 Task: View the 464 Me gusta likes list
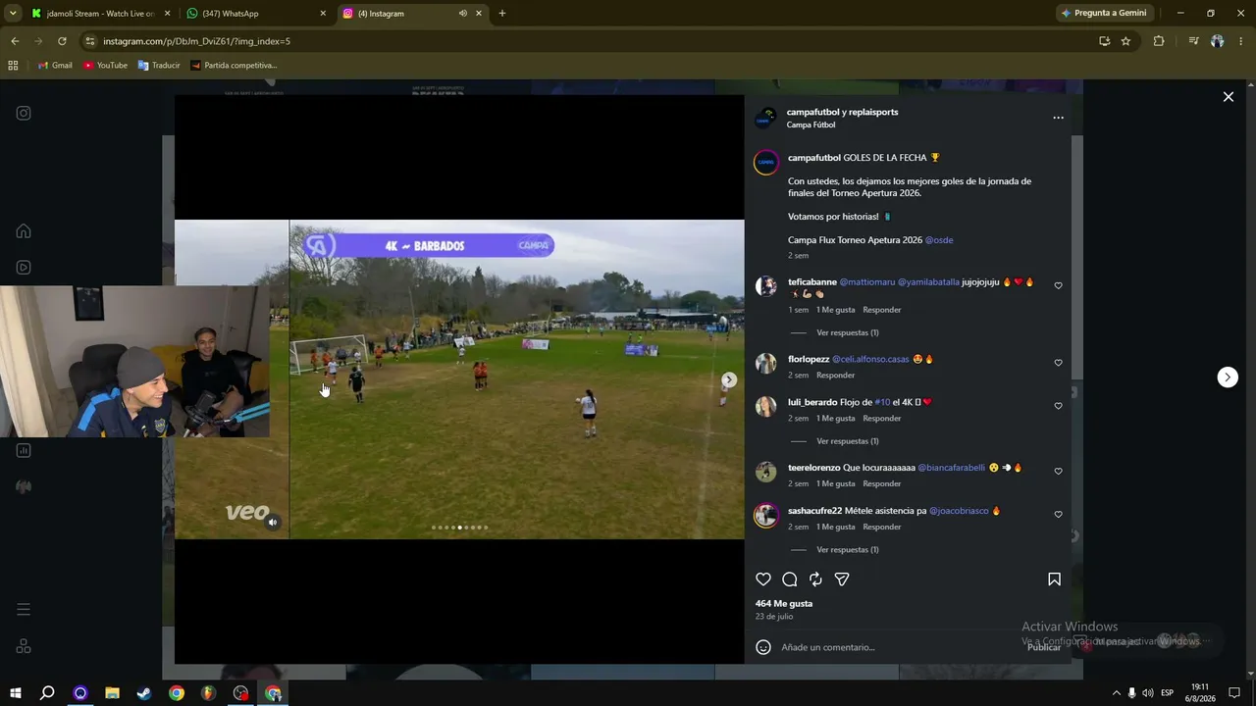[784, 604]
